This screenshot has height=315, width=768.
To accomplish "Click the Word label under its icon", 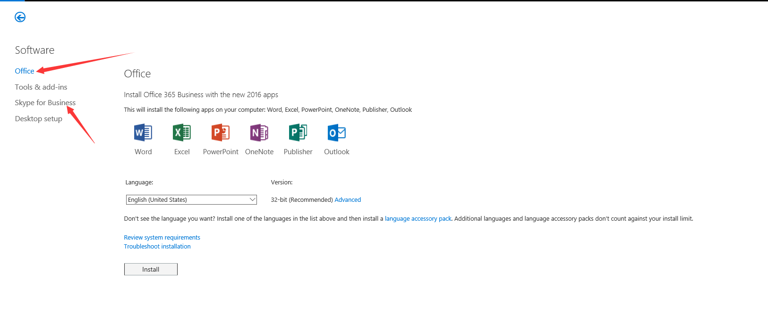I will (143, 152).
